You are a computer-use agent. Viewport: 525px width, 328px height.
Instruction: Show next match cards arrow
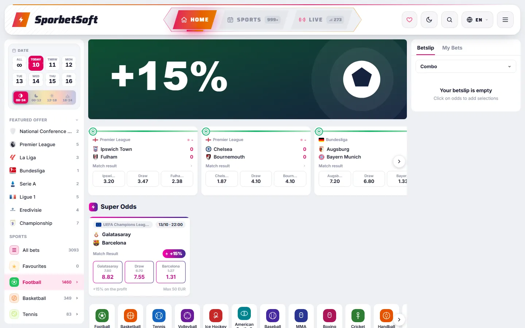[x=399, y=161]
